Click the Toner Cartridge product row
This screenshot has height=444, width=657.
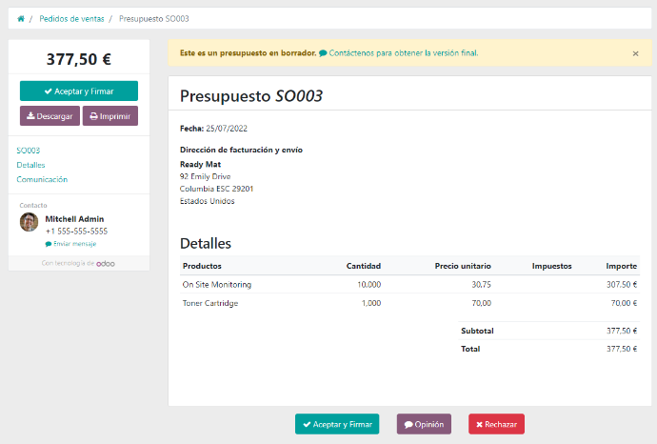pos(210,303)
